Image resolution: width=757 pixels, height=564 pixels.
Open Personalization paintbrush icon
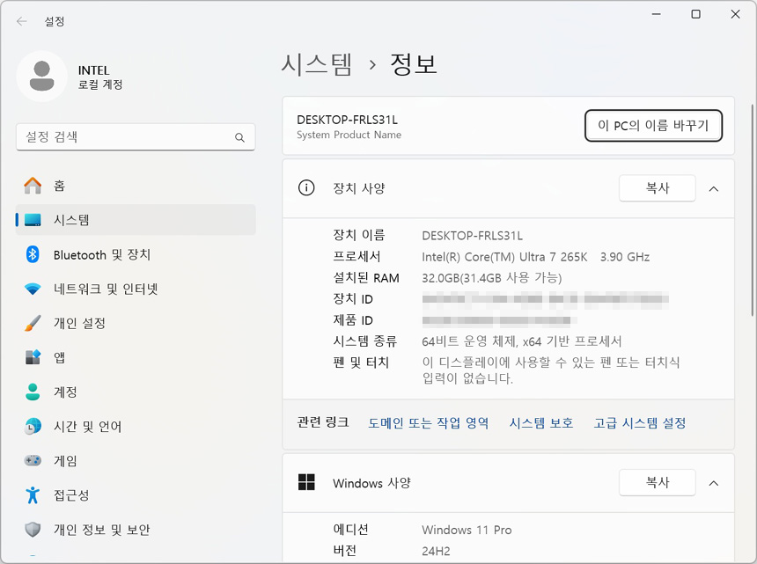33,323
